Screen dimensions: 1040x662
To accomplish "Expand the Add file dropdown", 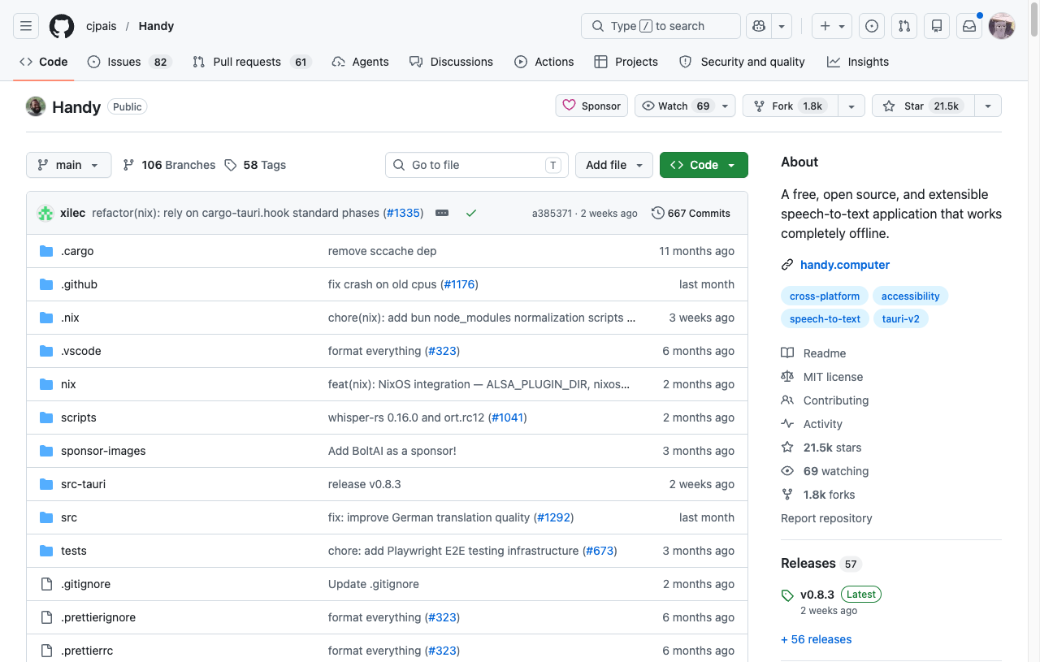I will 614,165.
